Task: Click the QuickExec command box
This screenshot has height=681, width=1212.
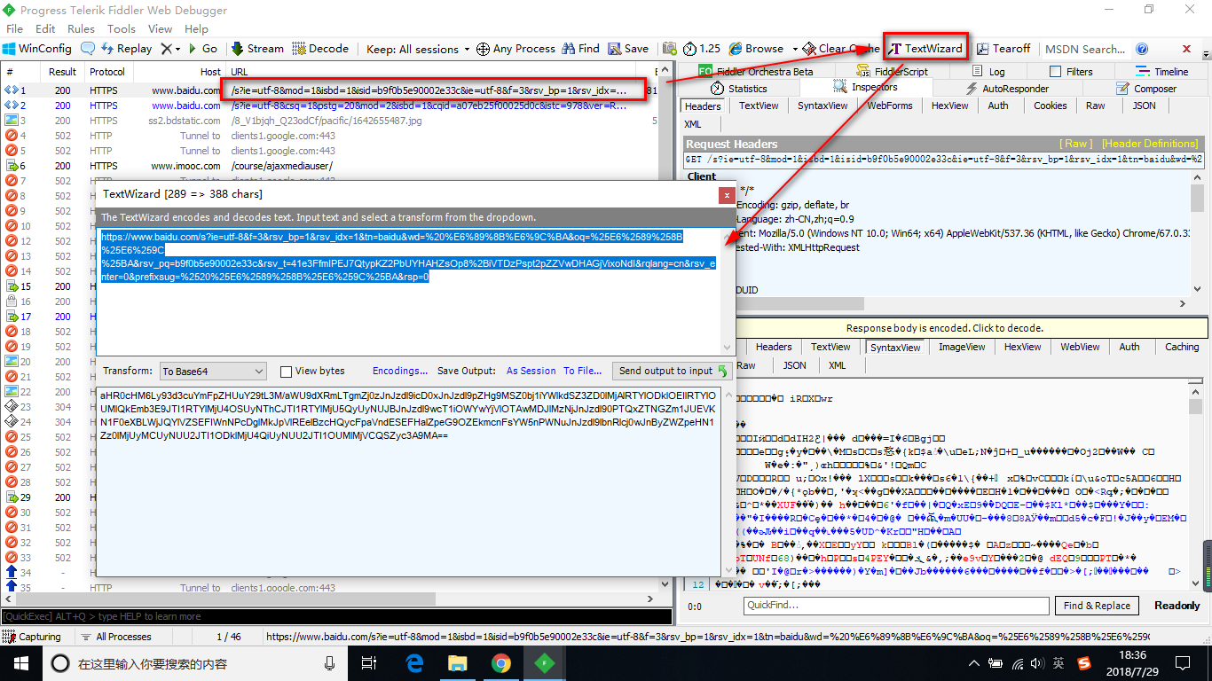Action: [336, 616]
